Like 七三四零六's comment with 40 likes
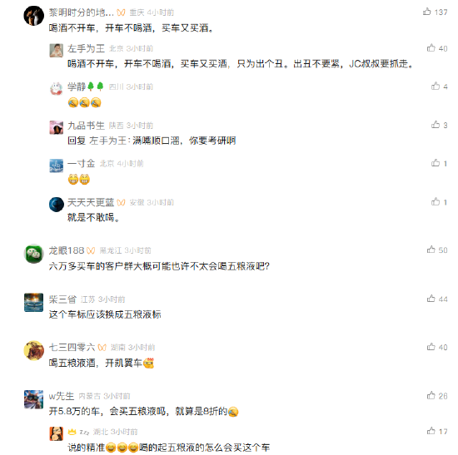458x455 pixels. (431, 347)
